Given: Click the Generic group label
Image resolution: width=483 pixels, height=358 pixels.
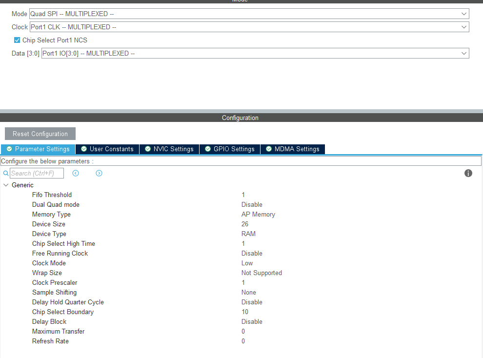Looking at the screenshot, I should [22, 185].
